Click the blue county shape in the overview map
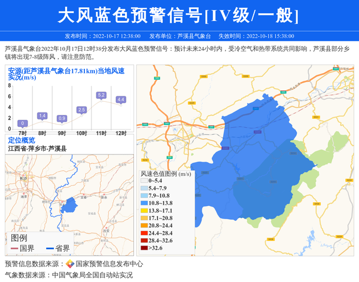The height and width of the screenshot is (282, 359). click(x=69, y=206)
